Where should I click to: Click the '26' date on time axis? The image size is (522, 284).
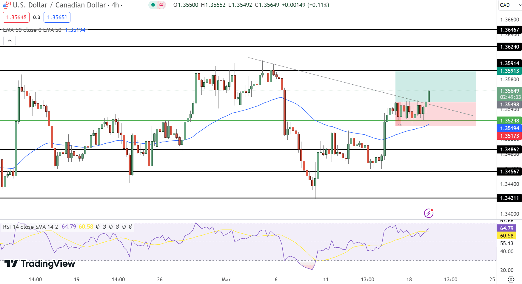pos(160,280)
